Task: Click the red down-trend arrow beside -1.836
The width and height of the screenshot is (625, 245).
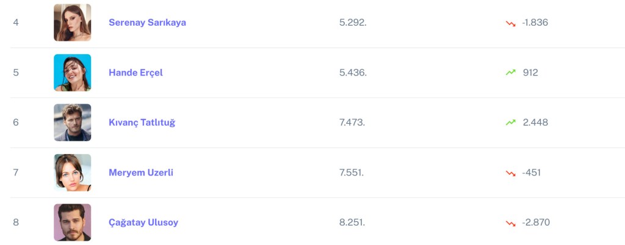Action: 510,23
